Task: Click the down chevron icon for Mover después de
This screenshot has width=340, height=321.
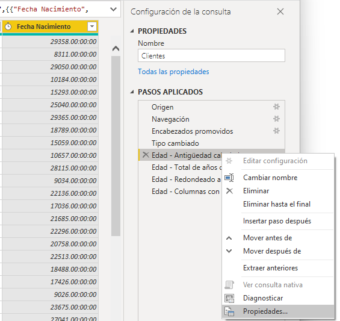Action: click(x=229, y=251)
